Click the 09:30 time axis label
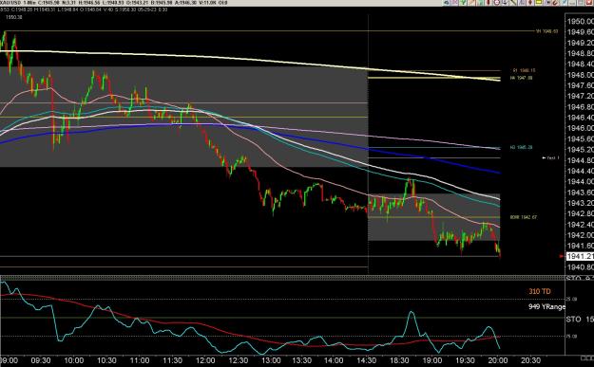Viewport: 594px width, 367px height. point(41,360)
